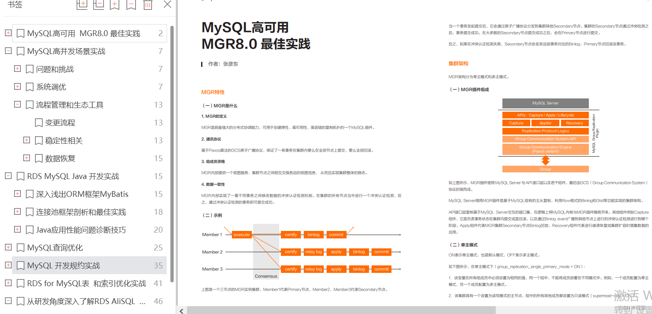Expand the 数据恢复 node
Screen dimensions: 652x314
(26, 157)
